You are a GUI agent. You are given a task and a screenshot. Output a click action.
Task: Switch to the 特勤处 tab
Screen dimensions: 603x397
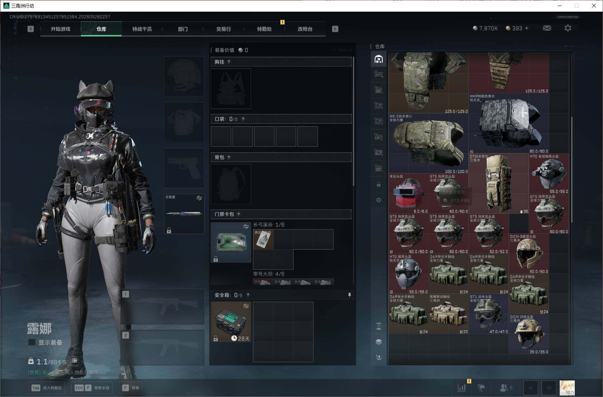point(264,29)
